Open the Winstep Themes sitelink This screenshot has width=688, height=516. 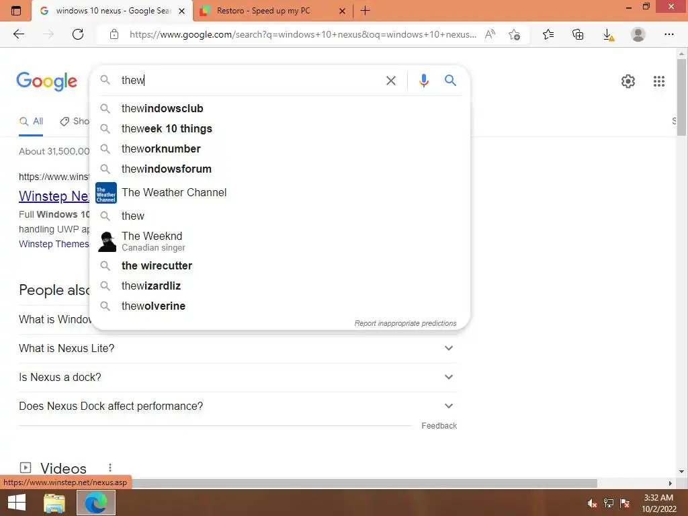(x=54, y=244)
